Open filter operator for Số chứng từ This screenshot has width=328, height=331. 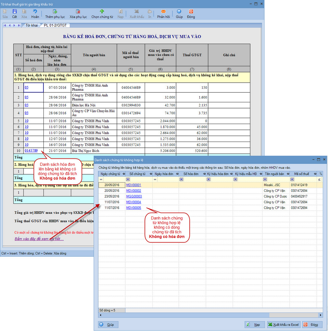pos(128,179)
